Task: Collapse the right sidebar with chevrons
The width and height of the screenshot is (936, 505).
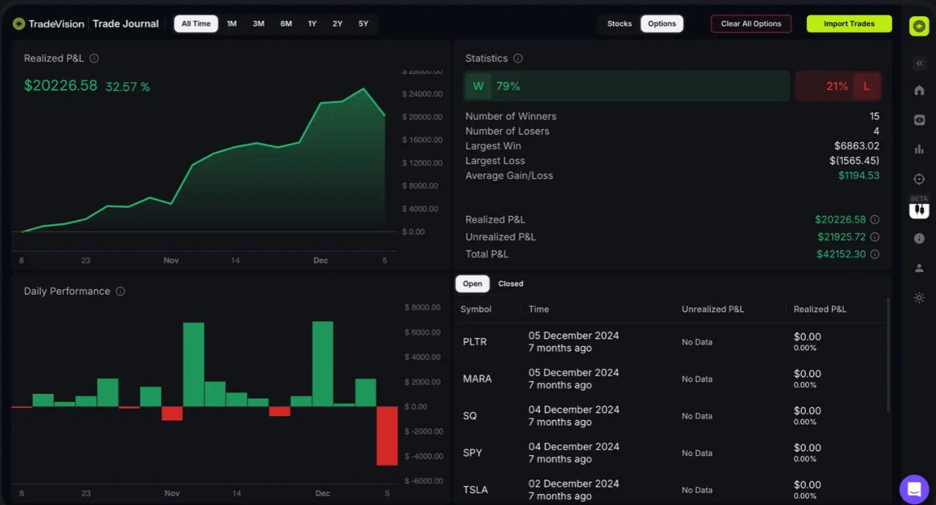Action: click(x=919, y=63)
